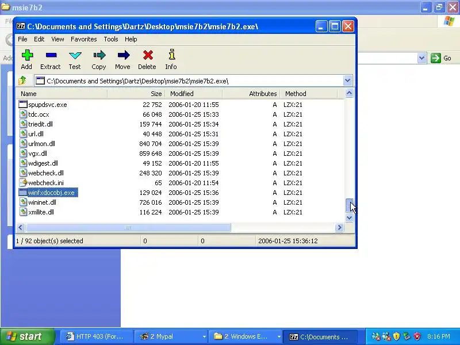
Task: Open the Favorites menu
Action: click(x=83, y=39)
